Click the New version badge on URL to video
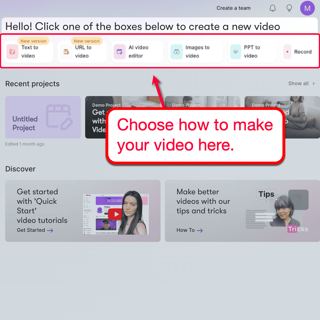Screen dimensions: 320x320 87,41
